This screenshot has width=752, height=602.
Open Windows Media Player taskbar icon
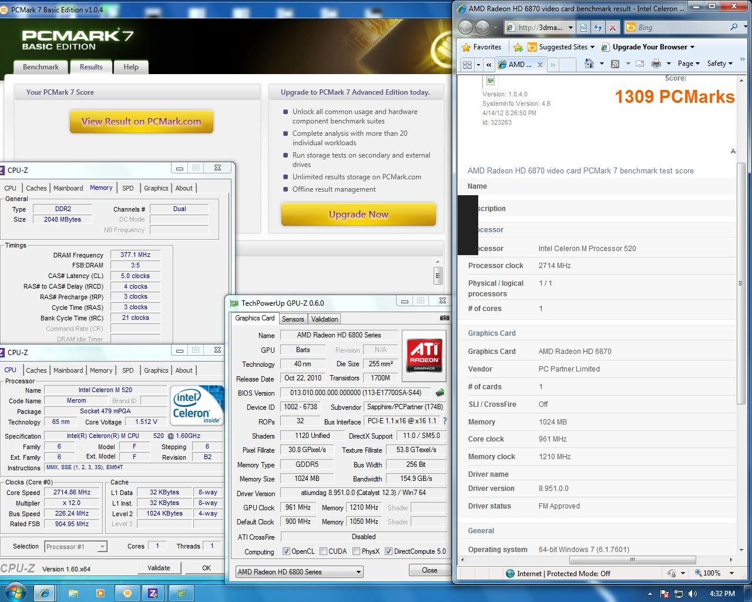pos(100,593)
